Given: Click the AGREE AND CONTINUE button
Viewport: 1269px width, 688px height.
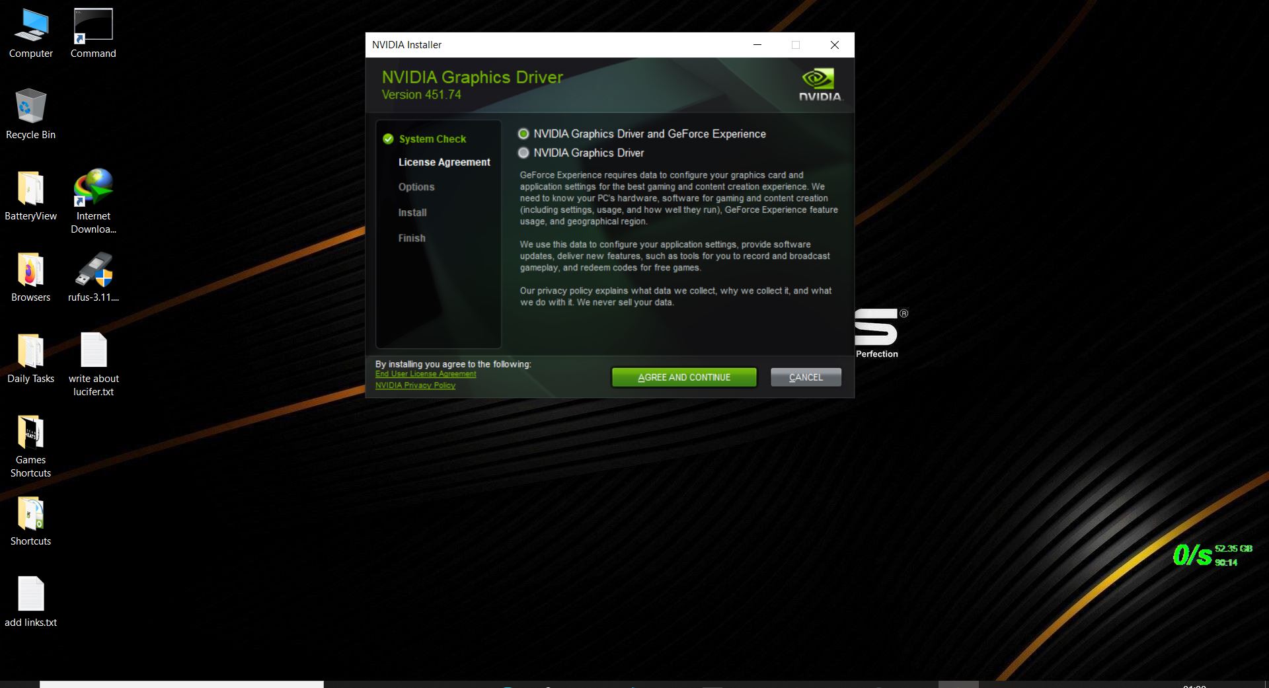Looking at the screenshot, I should 684,377.
